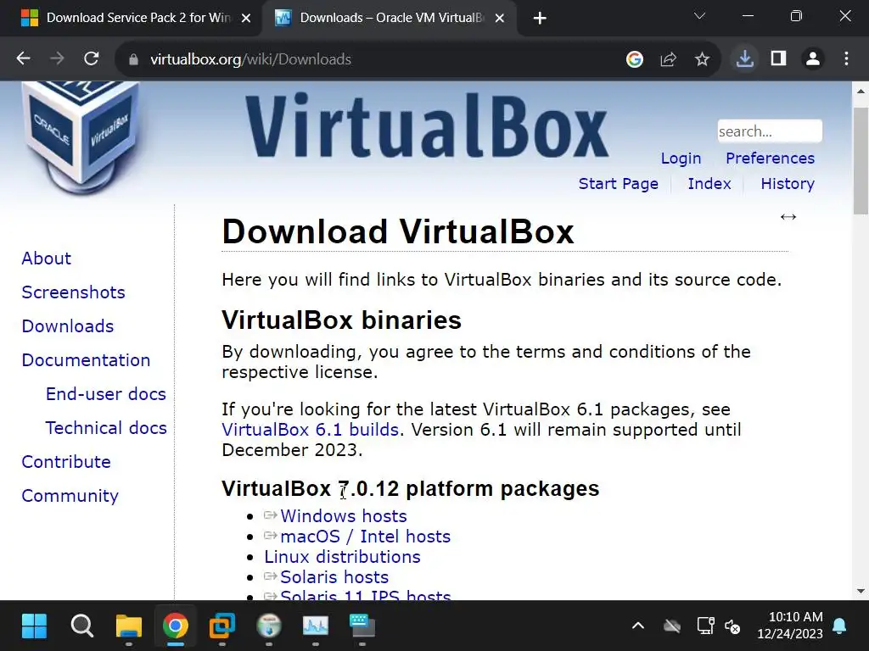The height and width of the screenshot is (651, 869).
Task: Click the page vertical scrollbar thumb
Action: pos(861,160)
